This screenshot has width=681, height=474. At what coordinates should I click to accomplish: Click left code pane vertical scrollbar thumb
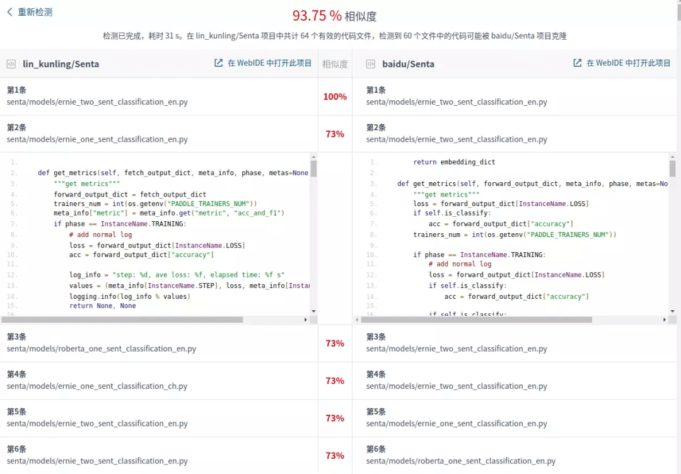pyautogui.click(x=313, y=168)
